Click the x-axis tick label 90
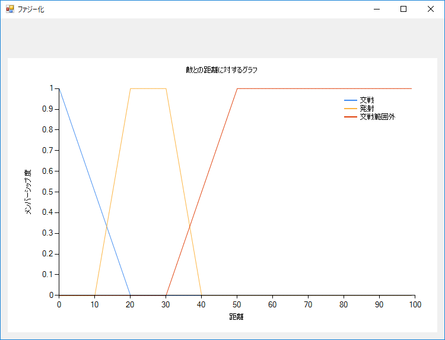Image resolution: width=445 pixels, height=340 pixels. coord(380,304)
